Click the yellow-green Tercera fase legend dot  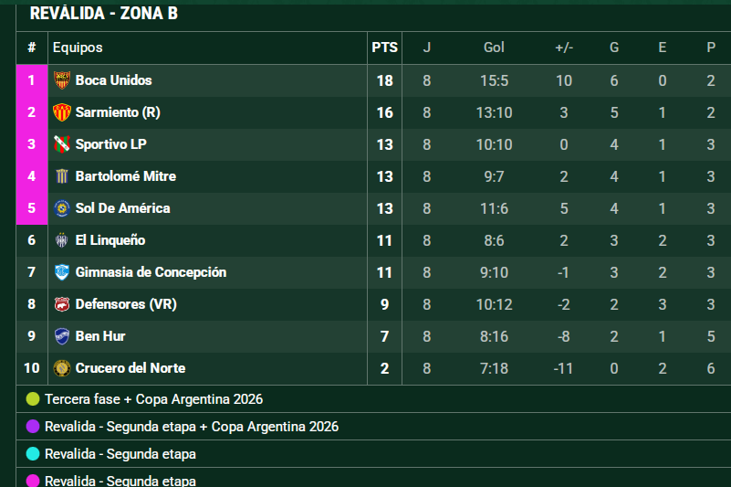(33, 399)
